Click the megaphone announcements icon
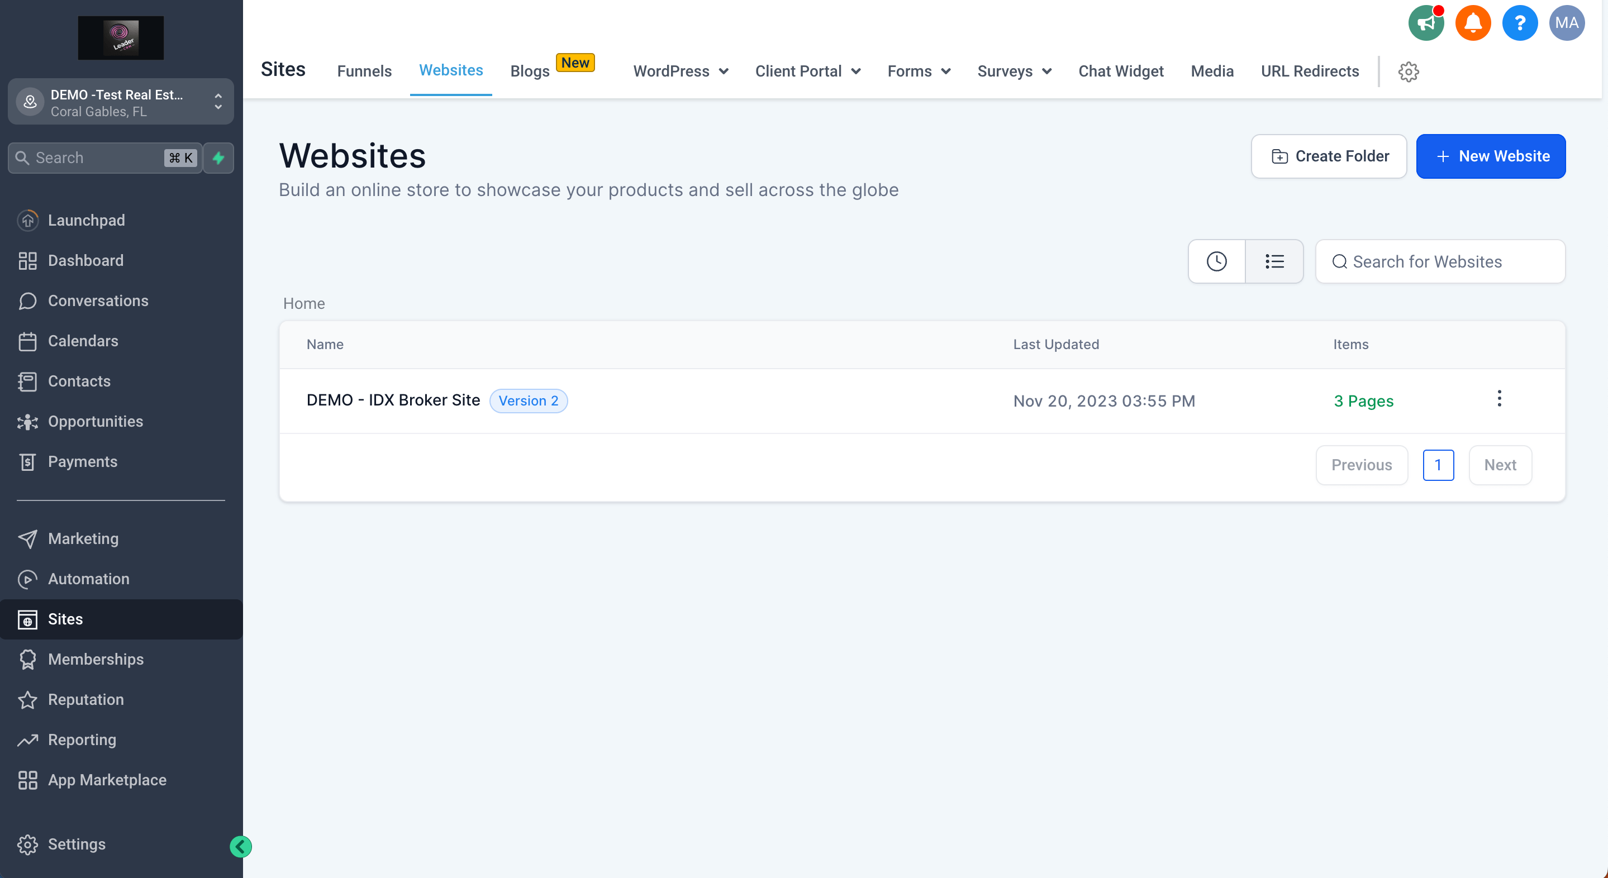This screenshot has width=1608, height=878. tap(1426, 23)
